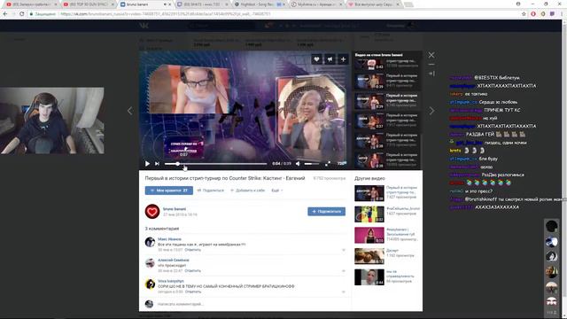The height and width of the screenshot is (319, 567).
Task: Switch to the second YouTube tab
Action: pyautogui.click(x=87, y=4)
